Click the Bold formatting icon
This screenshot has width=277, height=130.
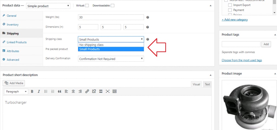pyautogui.click(x=32, y=91)
